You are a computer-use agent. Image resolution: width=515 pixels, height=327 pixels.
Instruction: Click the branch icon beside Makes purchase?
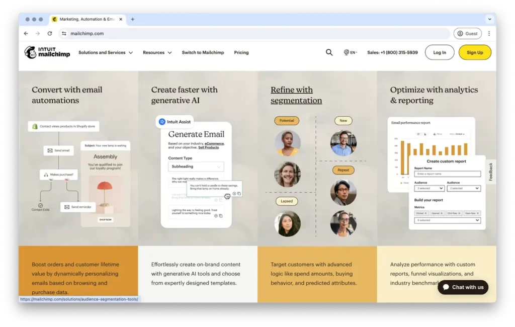point(46,175)
